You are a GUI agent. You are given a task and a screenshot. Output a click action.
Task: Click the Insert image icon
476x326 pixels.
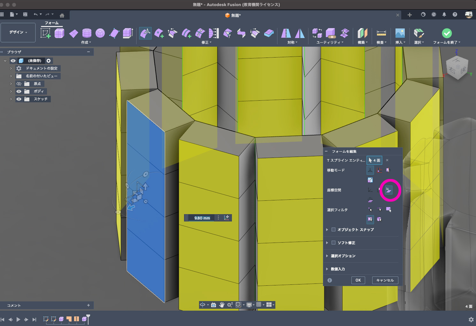click(400, 33)
